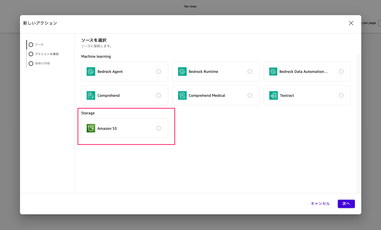This screenshot has height=230, width=381.
Task: Select the Textract radio button
Action: pos(341,95)
